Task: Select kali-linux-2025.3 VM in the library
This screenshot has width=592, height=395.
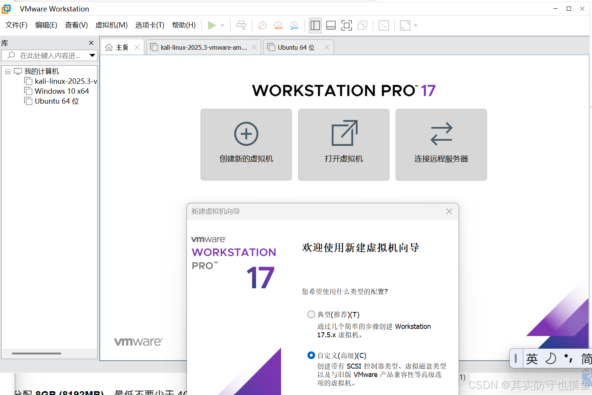Action: pyautogui.click(x=66, y=81)
